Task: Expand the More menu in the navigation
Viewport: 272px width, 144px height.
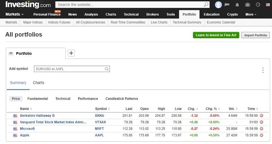Action: click(251, 14)
